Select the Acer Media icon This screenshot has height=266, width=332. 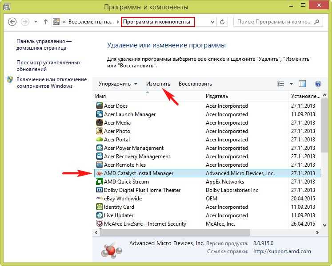pyautogui.click(x=99, y=122)
